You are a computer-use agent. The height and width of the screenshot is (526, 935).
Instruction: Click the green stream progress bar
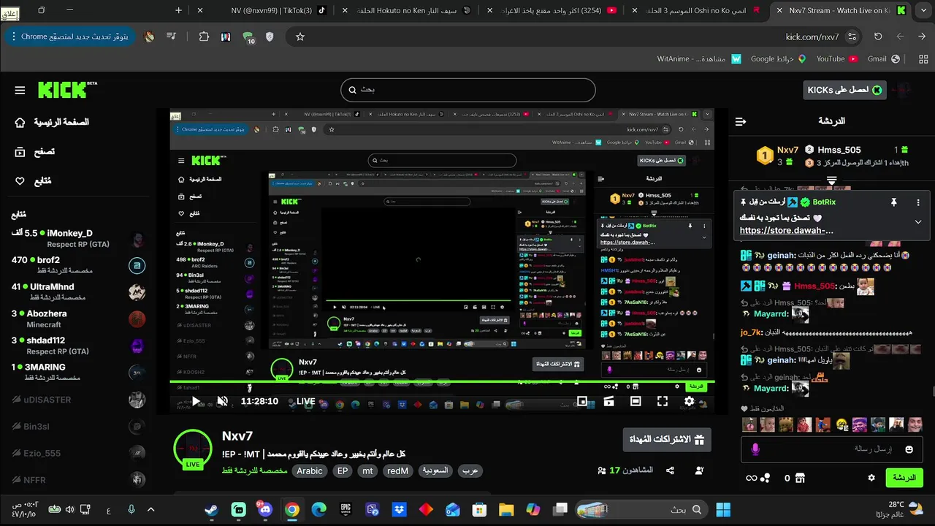pos(442,382)
